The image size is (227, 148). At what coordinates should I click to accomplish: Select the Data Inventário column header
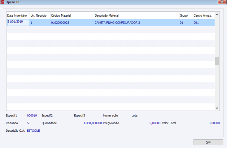click(x=18, y=15)
